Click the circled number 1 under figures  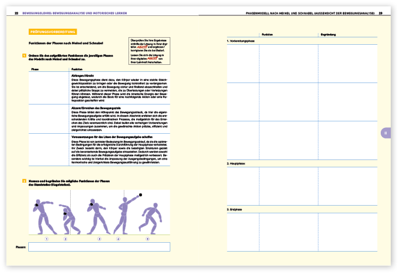coord(46,239)
